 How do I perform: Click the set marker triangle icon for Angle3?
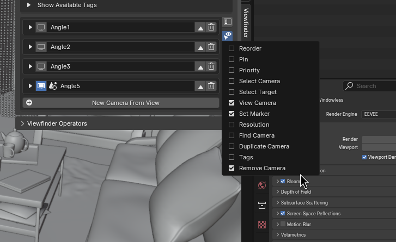click(200, 67)
